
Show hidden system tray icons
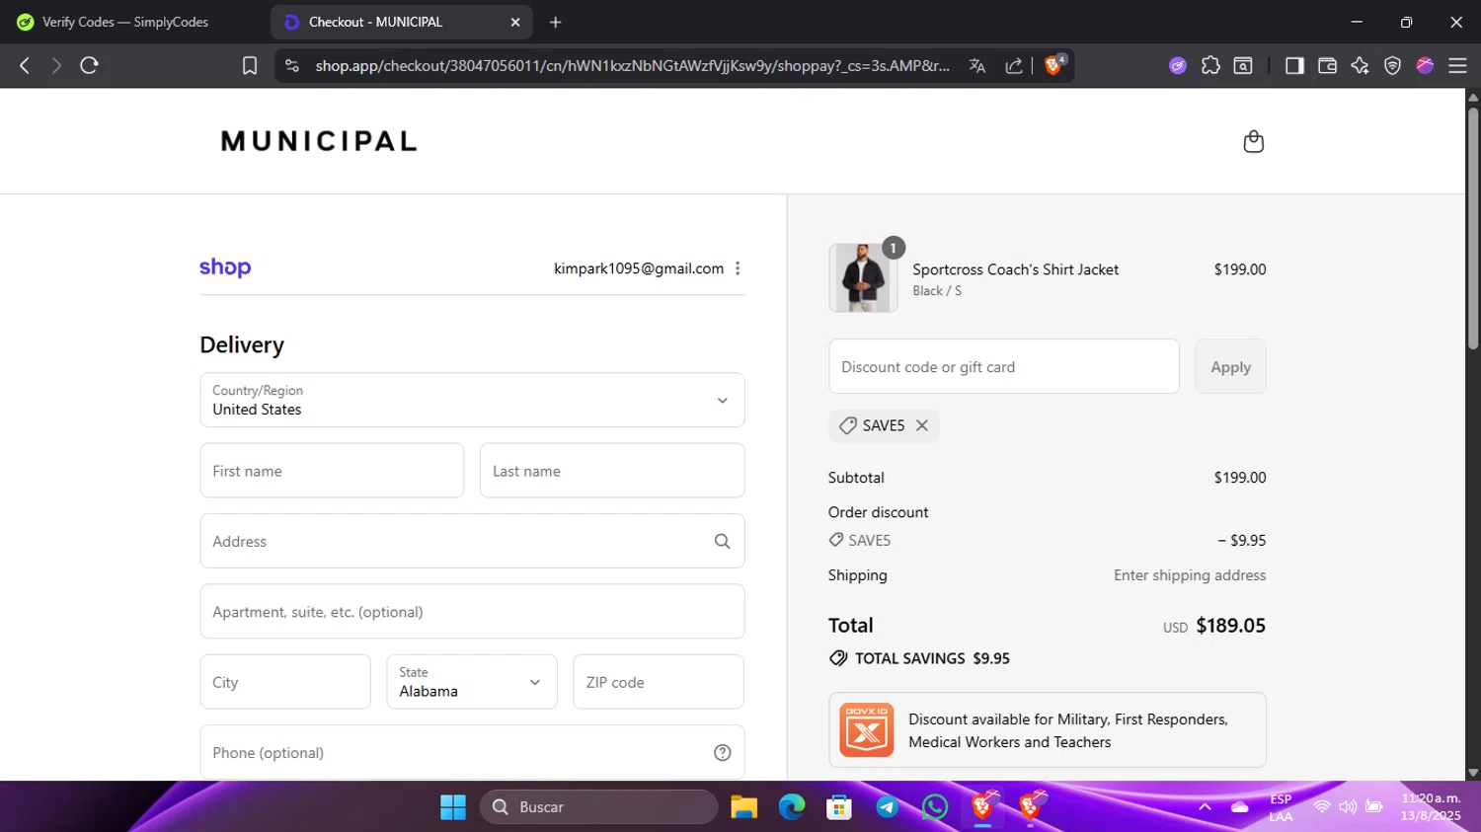(x=1205, y=807)
